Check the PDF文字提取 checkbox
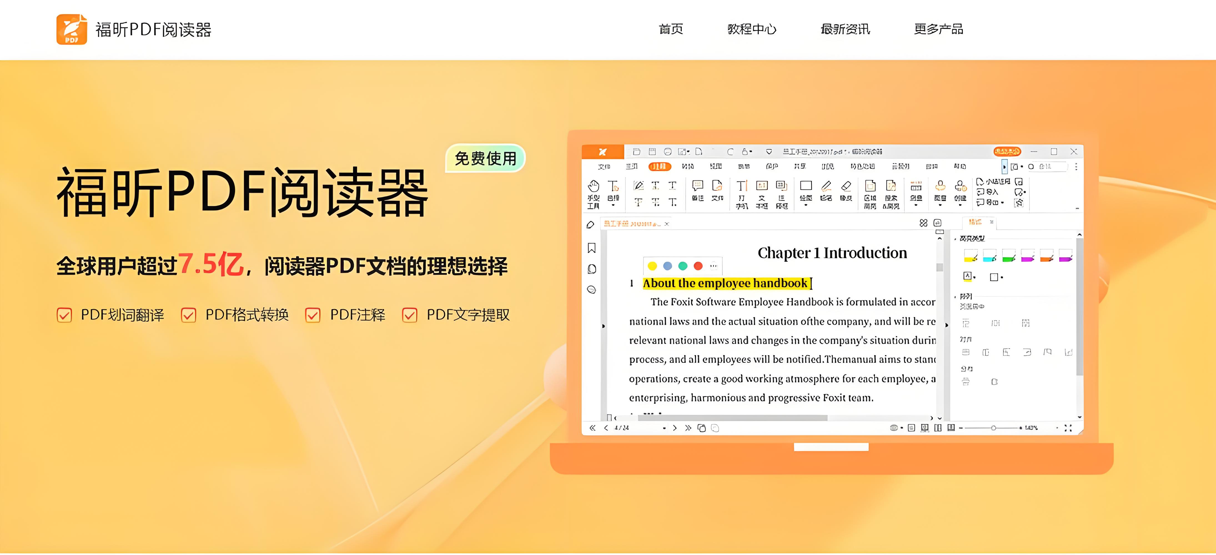 tap(409, 315)
